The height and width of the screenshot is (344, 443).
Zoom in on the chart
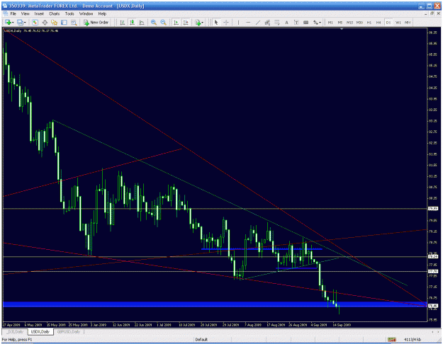154,22
